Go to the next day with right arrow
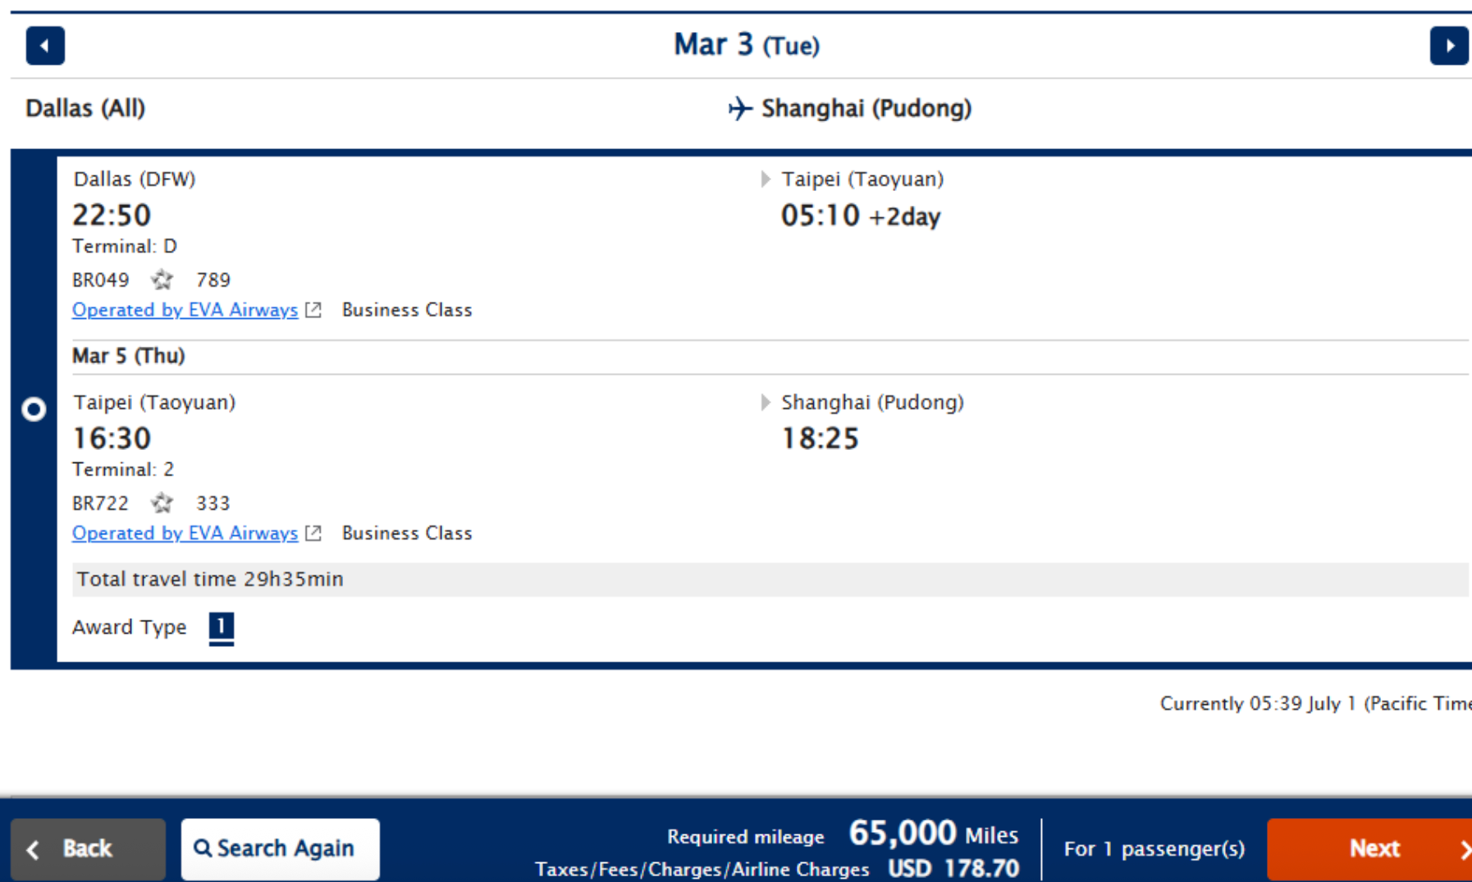1472x882 pixels. (1449, 46)
